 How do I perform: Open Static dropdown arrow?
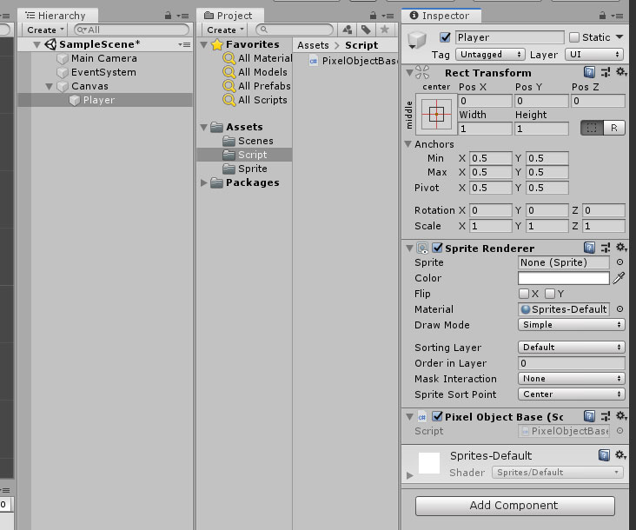pos(619,36)
